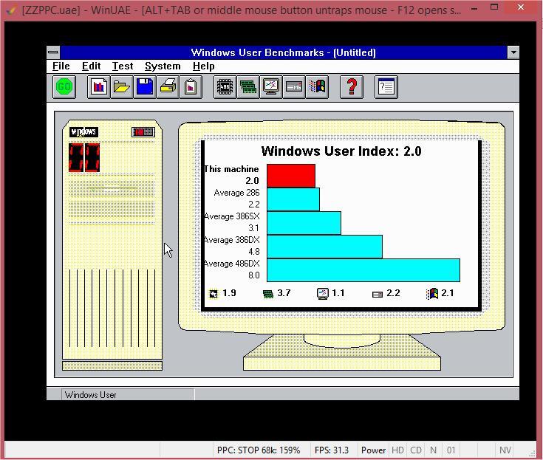Save results with the floppy disk icon
The height and width of the screenshot is (460, 543).
pos(145,86)
